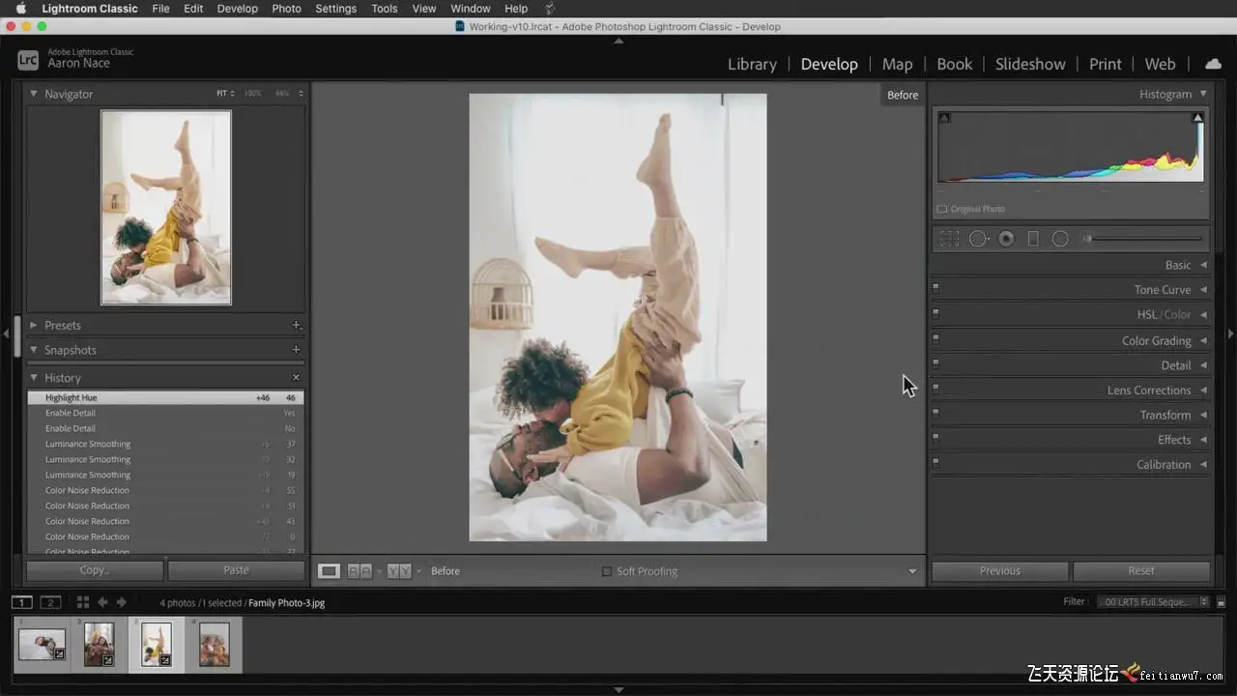Viewport: 1237px width, 696px height.
Task: Hide the filmstrip with bottom arrow
Action: 618,690
